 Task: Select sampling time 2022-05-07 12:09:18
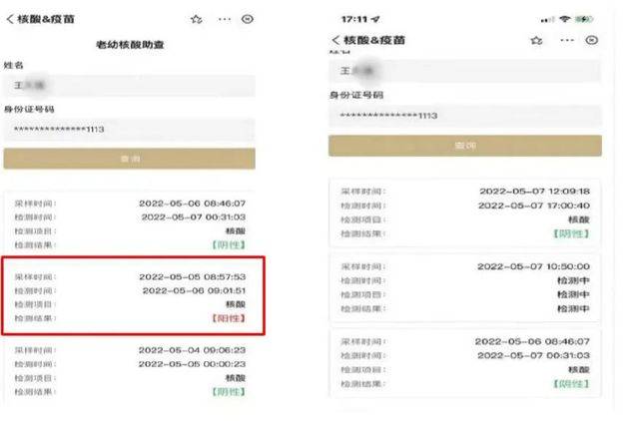click(535, 191)
